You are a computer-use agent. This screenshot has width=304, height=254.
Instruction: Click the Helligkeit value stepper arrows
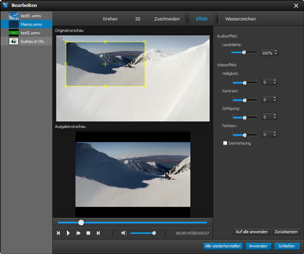(x=276, y=82)
